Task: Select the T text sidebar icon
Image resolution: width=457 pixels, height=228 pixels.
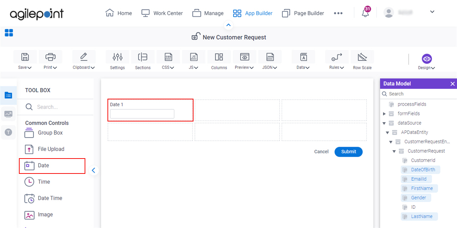Action: tap(8, 133)
